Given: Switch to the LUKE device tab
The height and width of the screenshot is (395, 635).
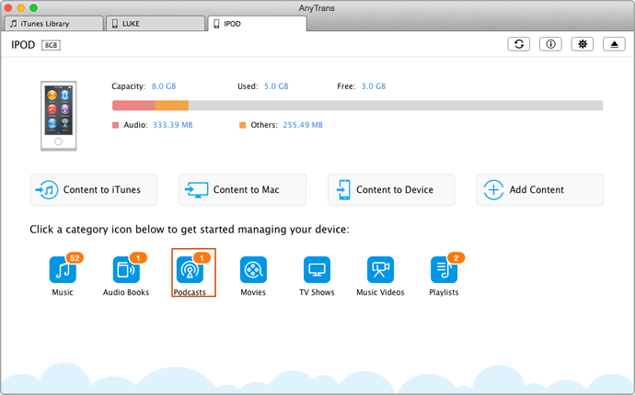Looking at the screenshot, I should (x=156, y=24).
